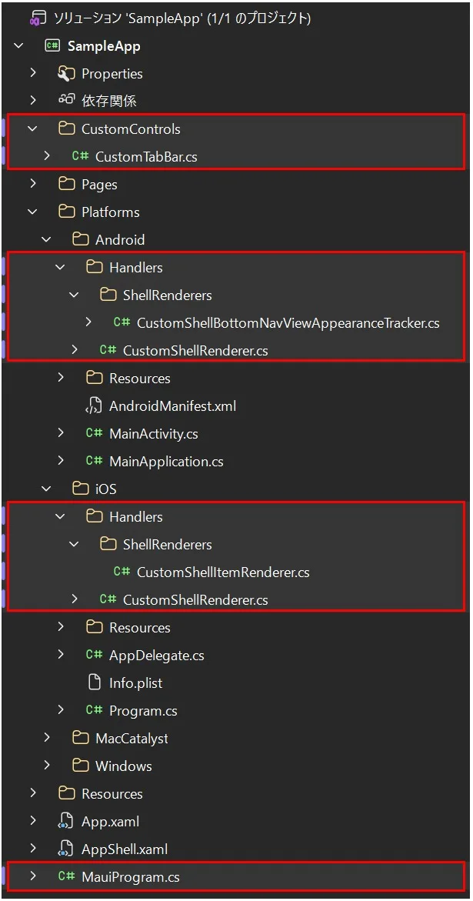Collapse the Platforms folder node
The image size is (473, 901).
pyautogui.click(x=32, y=212)
